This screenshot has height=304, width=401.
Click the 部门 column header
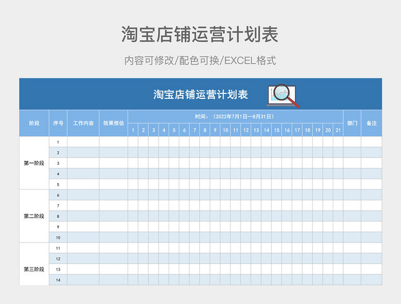click(352, 123)
